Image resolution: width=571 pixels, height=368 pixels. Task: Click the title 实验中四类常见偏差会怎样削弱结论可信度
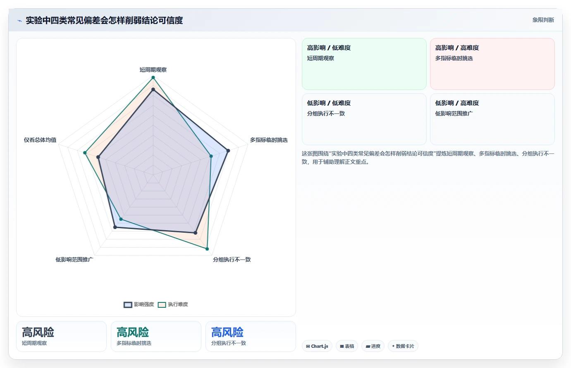pyautogui.click(x=104, y=20)
